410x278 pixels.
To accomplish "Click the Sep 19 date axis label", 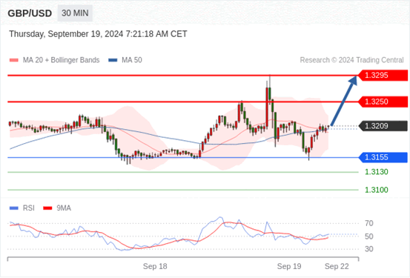I will (x=289, y=266).
